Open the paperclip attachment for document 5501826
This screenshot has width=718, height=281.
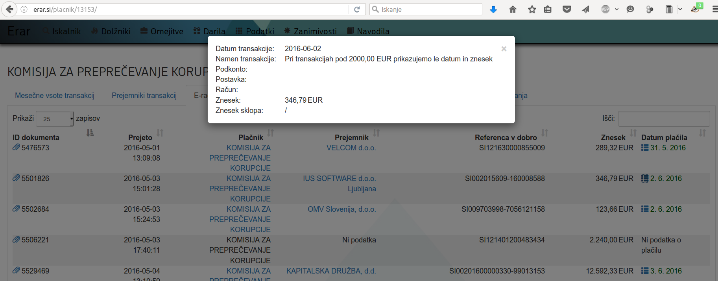click(x=16, y=178)
